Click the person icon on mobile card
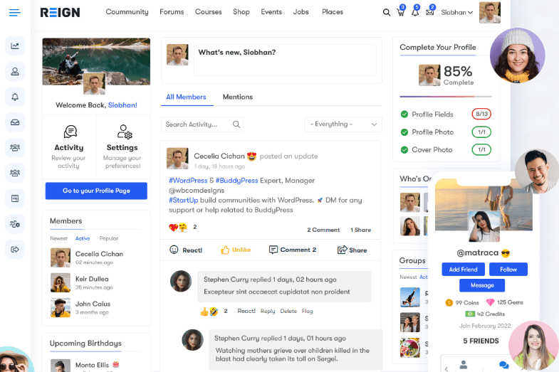The width and height of the screenshot is (559, 372). pyautogui.click(x=464, y=364)
